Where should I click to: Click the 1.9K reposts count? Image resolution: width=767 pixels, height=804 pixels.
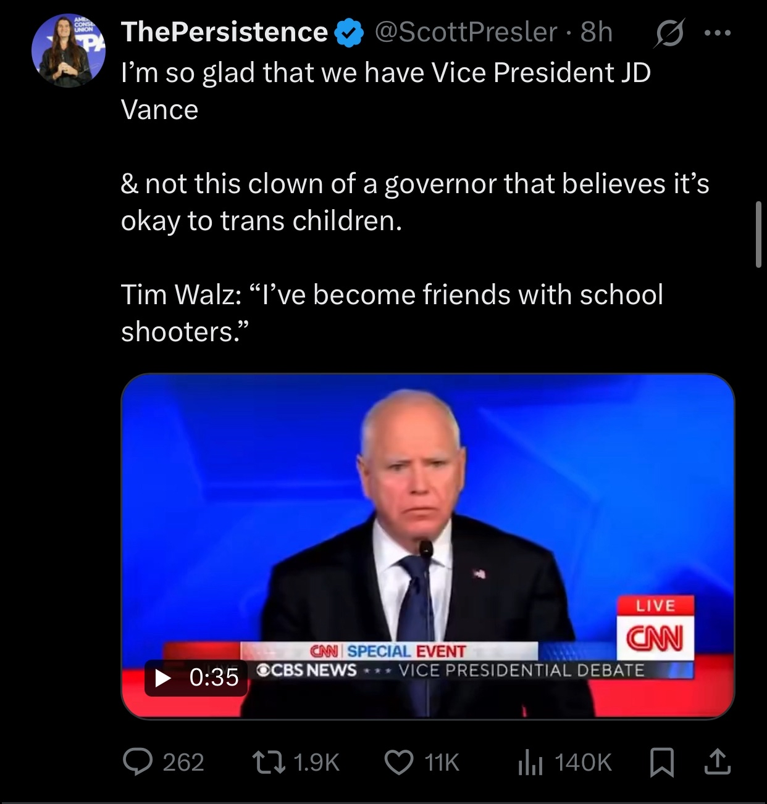tap(317, 763)
